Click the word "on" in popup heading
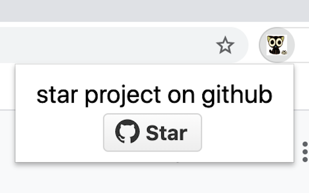This screenshot has height=193, width=309. click(182, 96)
